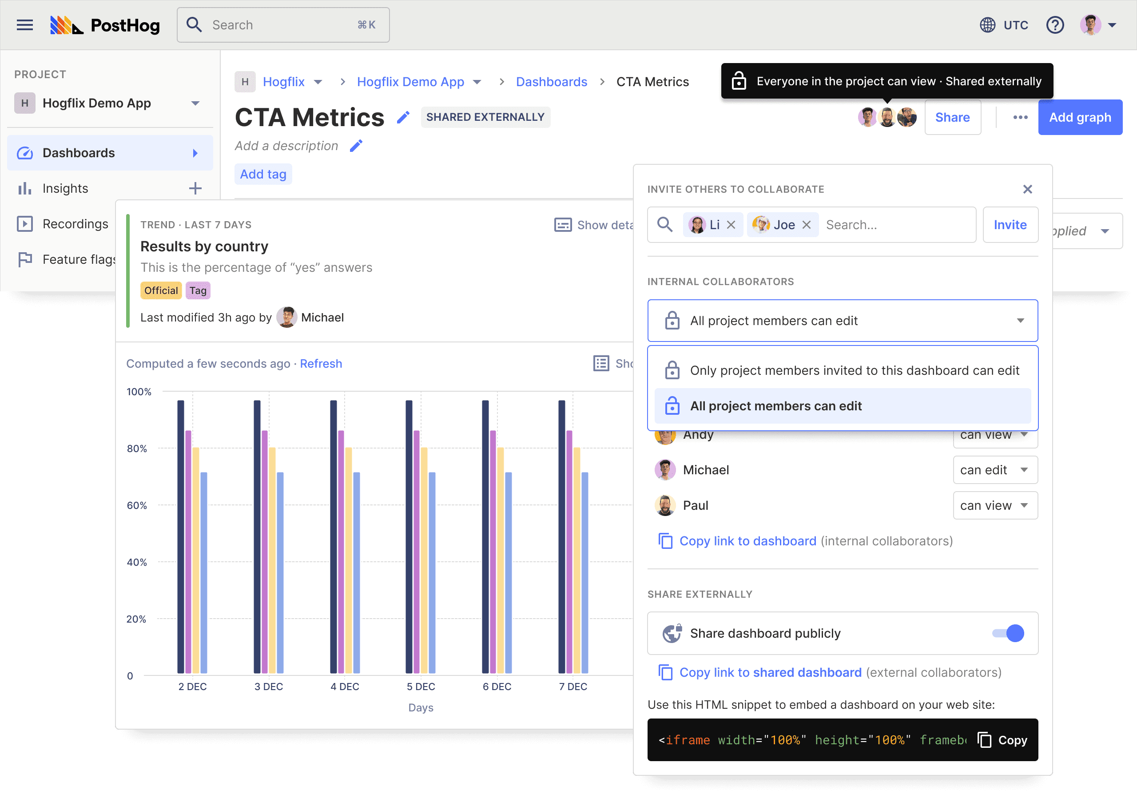Toggle Share dashboard publicly switch
Image resolution: width=1137 pixels, height=794 pixels.
(1009, 633)
